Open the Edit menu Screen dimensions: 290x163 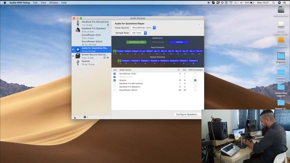pyautogui.click(x=35, y=3)
